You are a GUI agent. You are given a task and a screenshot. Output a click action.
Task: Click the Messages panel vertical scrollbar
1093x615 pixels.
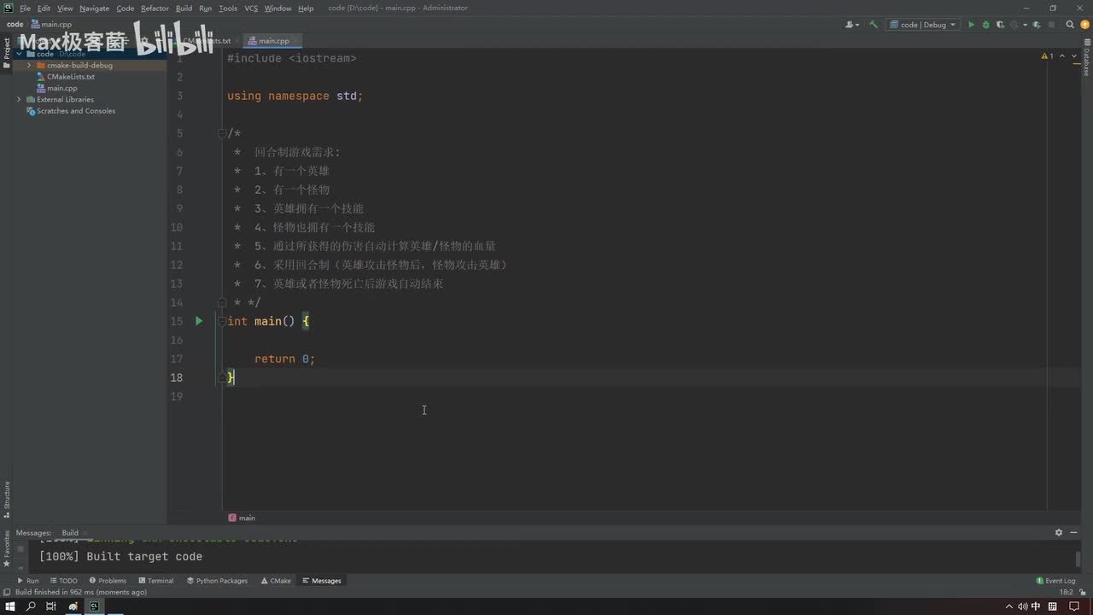click(1078, 559)
